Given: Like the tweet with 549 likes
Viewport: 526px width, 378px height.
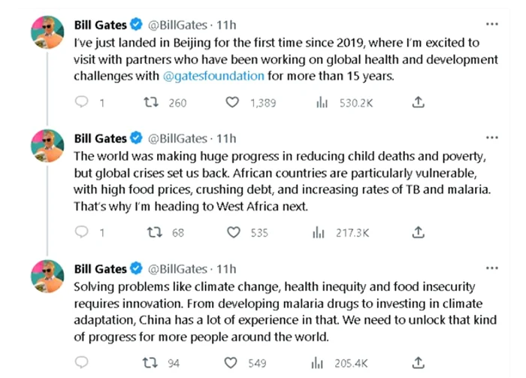Looking at the screenshot, I should click(x=231, y=363).
